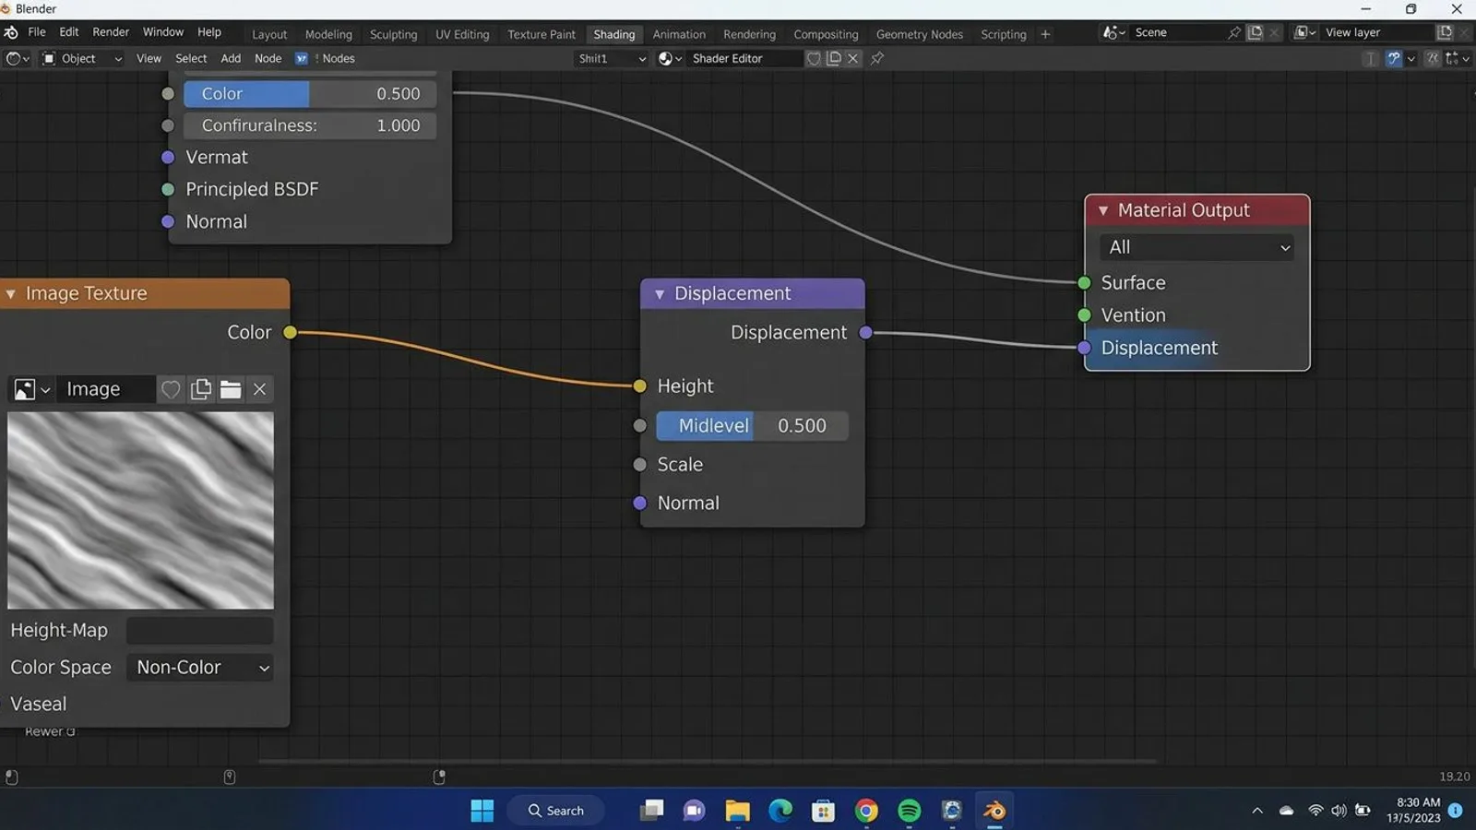Image resolution: width=1476 pixels, height=830 pixels.
Task: Click the Scene browse icon
Action: coord(1113,32)
